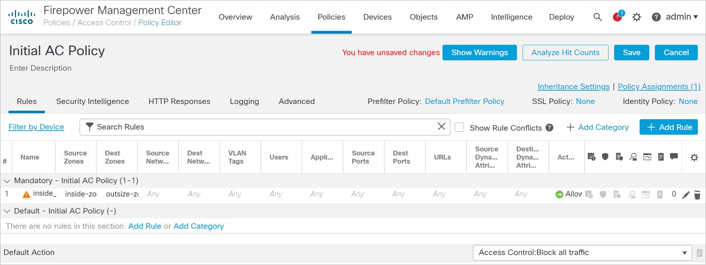Screen dimensions: 706x265
Task: Edit rule 1 with the pencil icon
Action: pos(686,195)
